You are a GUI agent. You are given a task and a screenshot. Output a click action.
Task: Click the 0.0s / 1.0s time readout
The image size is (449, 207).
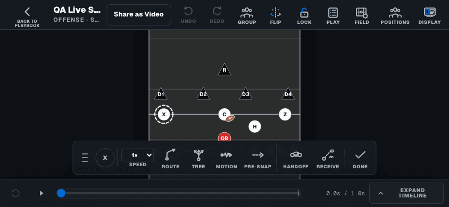pyautogui.click(x=346, y=194)
